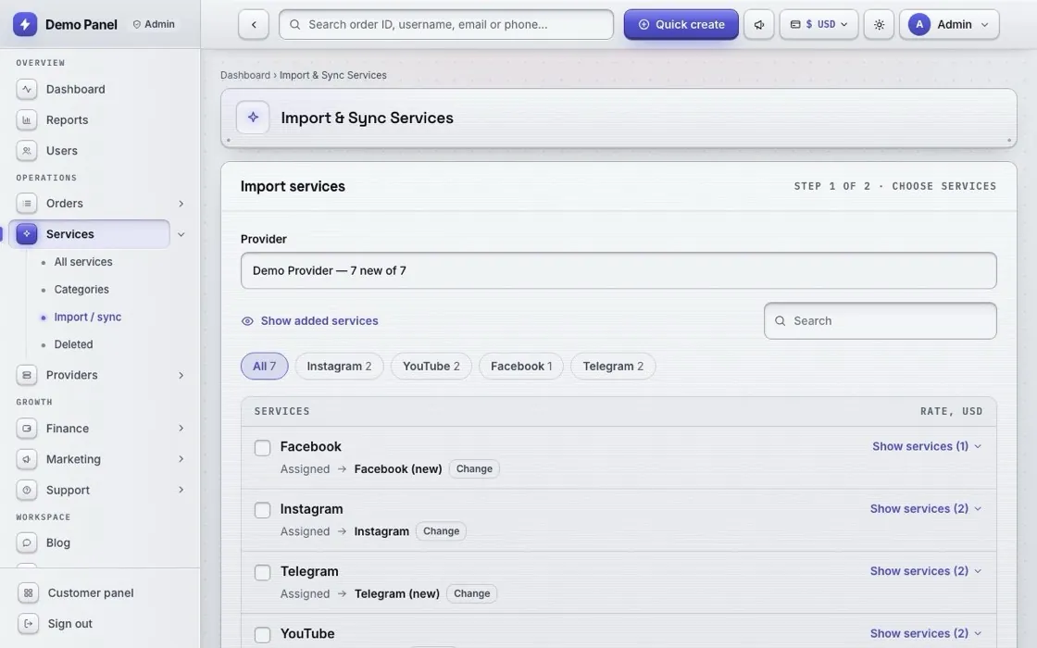Open All services submenu item
The image size is (1037, 648).
83,262
